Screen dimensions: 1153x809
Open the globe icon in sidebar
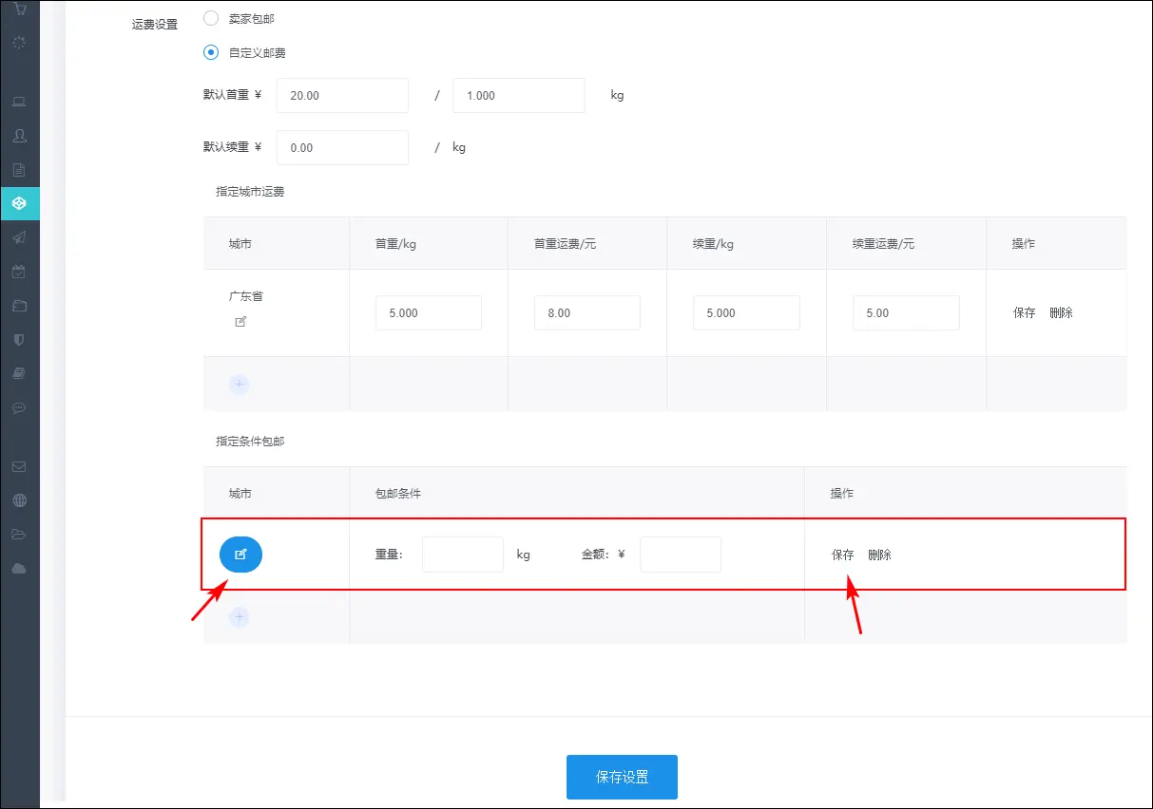pyautogui.click(x=19, y=500)
